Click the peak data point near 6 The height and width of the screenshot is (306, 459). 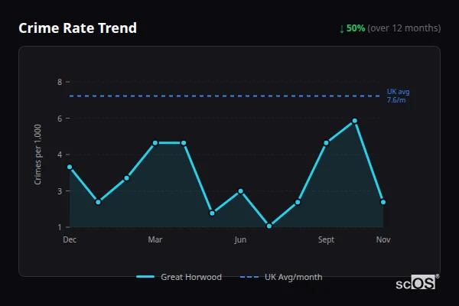[x=355, y=121]
